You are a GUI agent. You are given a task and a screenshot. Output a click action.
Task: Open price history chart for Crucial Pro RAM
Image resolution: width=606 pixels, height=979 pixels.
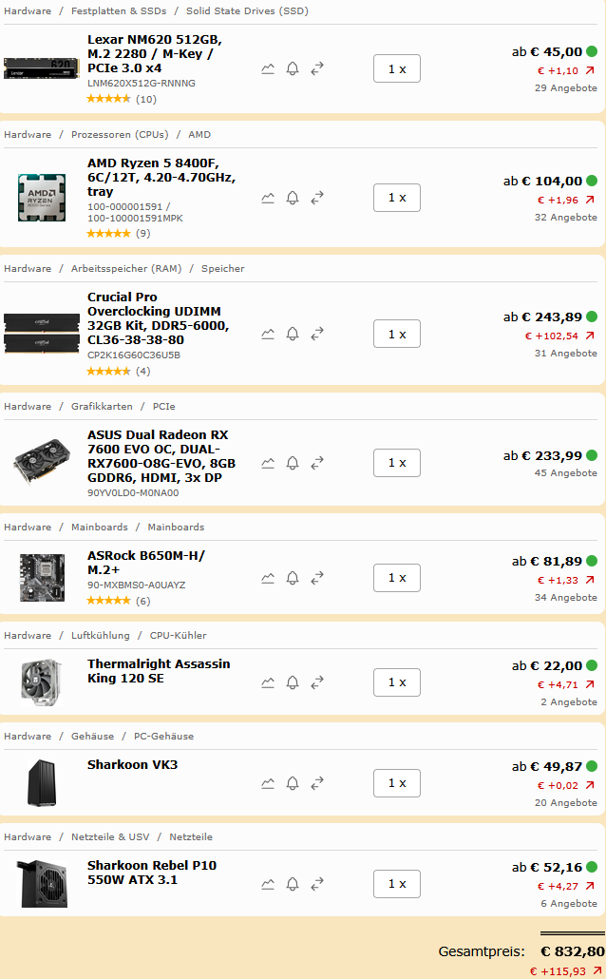tap(268, 334)
